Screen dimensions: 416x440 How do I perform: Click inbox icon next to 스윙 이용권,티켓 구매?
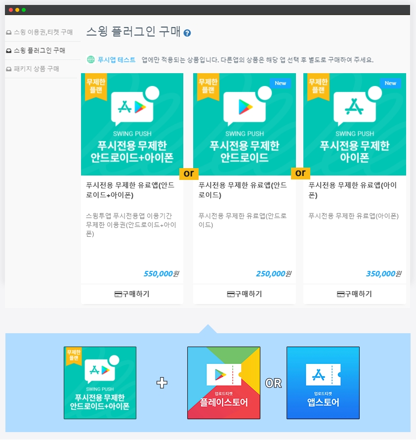tap(9, 33)
